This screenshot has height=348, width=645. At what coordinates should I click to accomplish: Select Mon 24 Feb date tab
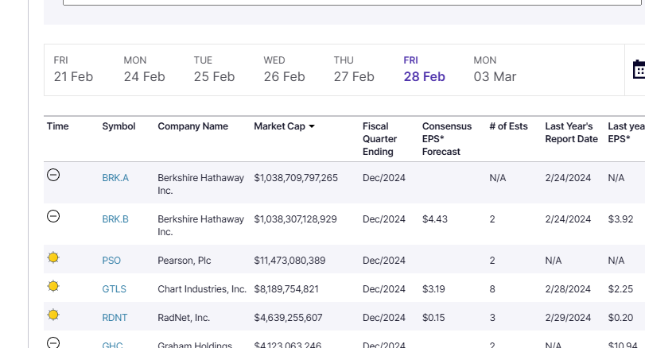pos(144,69)
